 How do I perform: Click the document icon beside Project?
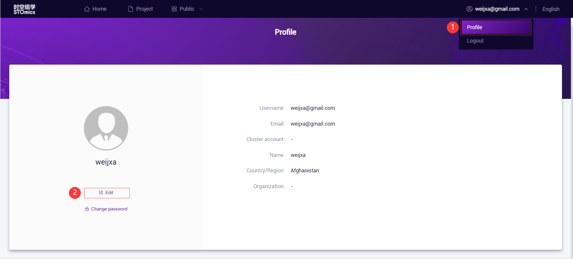click(x=130, y=9)
